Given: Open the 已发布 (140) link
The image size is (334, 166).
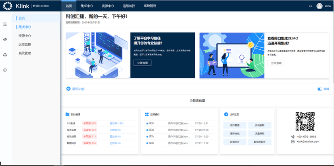Looking at the screenshot, I should point(117,123).
